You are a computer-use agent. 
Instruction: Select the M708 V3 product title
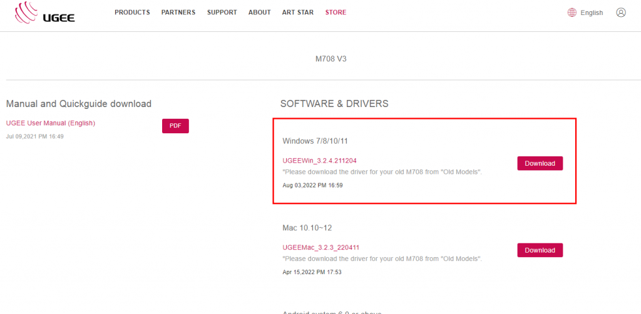(331, 59)
